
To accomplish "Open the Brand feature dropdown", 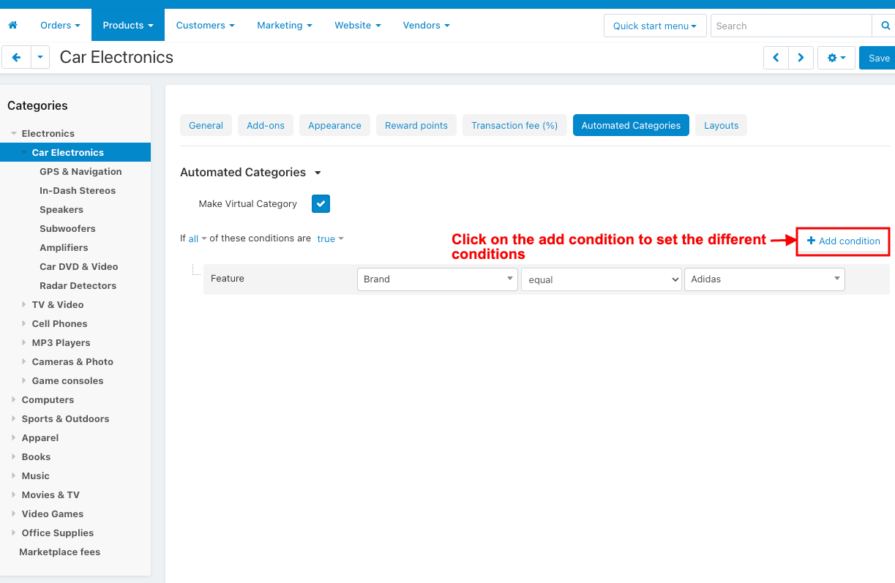I will pyautogui.click(x=437, y=279).
